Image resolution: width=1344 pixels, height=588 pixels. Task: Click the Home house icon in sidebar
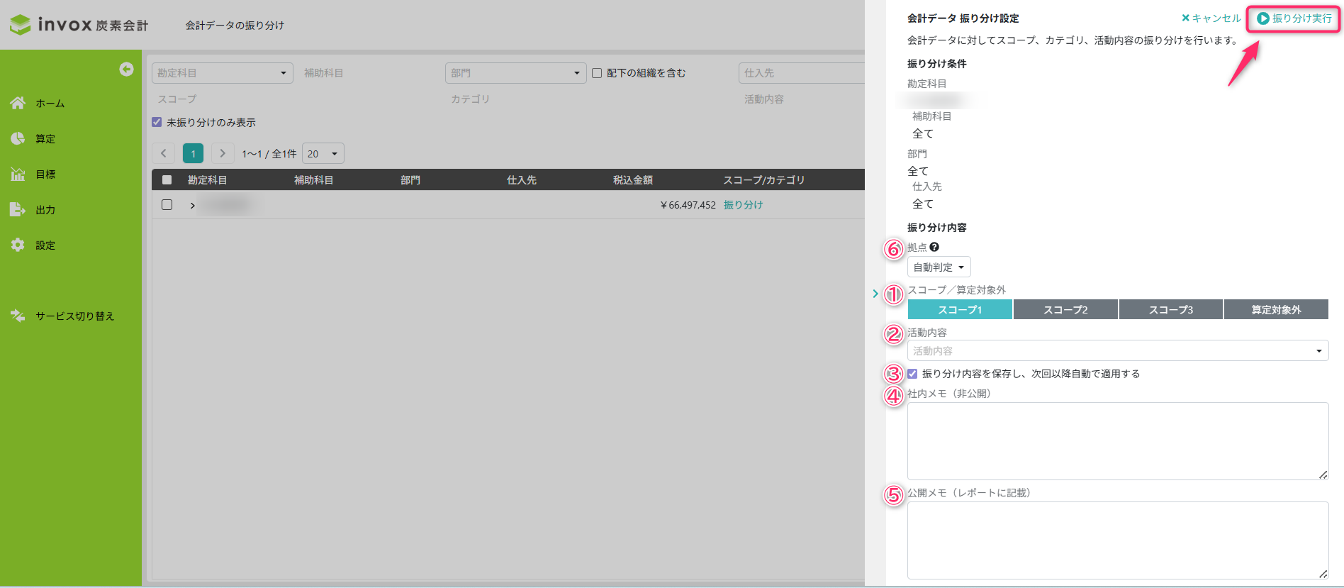tap(18, 103)
